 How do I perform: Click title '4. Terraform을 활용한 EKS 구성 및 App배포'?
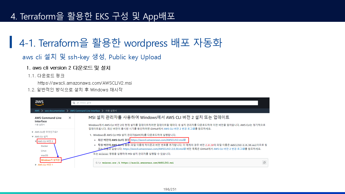coord(93,16)
